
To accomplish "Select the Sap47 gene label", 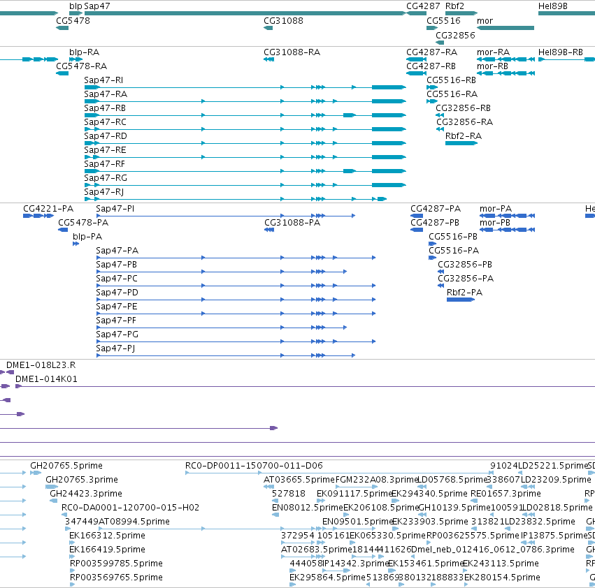I will [x=97, y=6].
